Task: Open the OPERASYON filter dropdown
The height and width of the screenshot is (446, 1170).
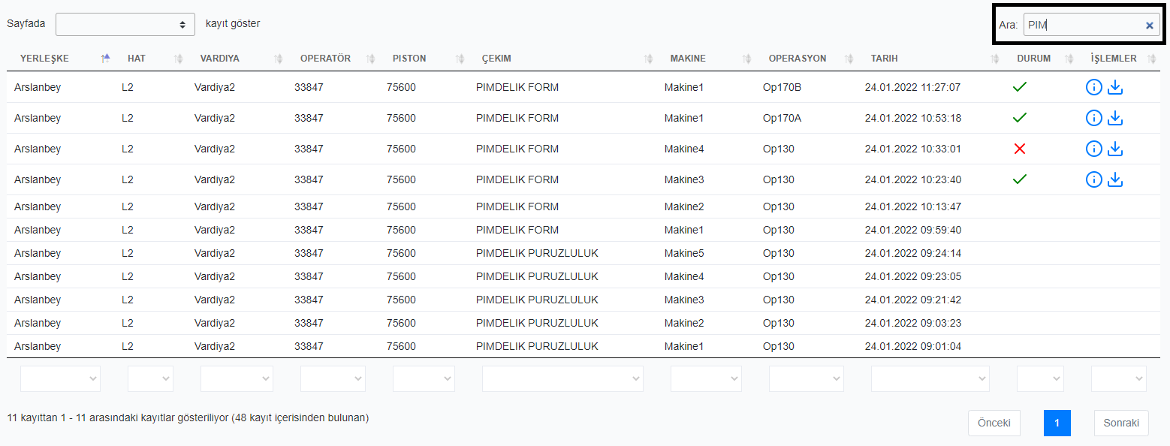Action: (806, 378)
